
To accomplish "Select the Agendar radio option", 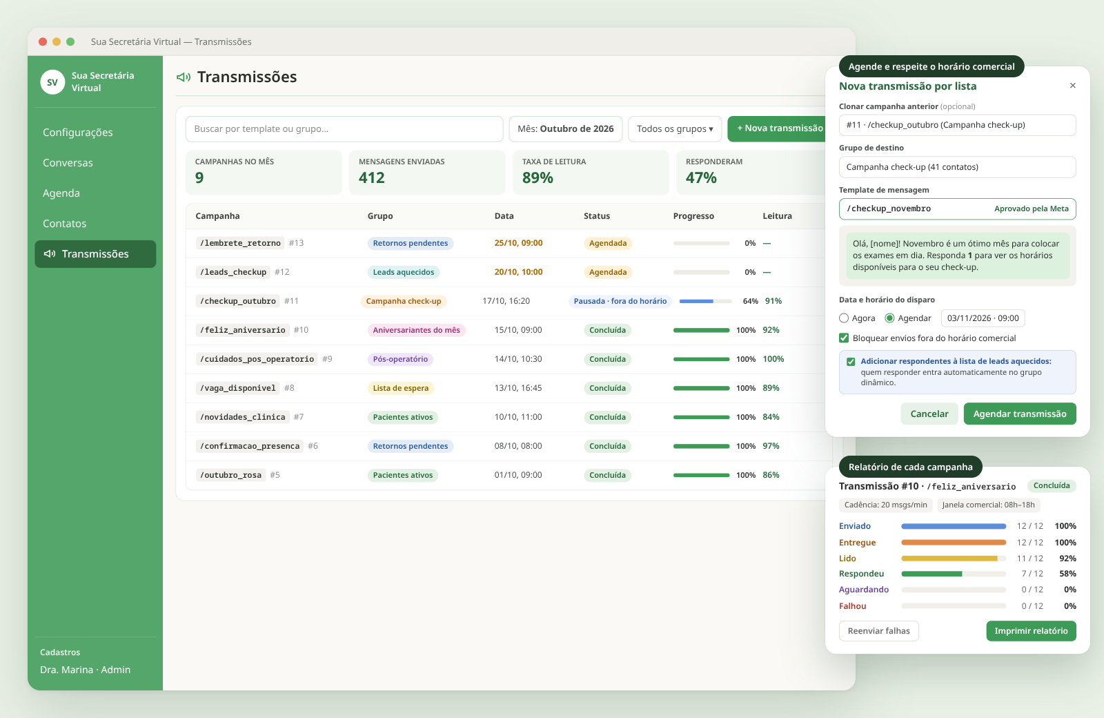I will (889, 318).
